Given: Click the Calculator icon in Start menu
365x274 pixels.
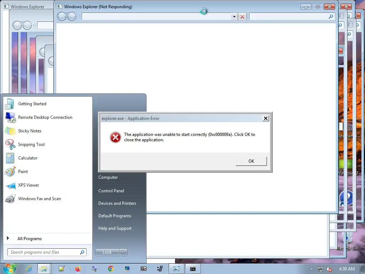Looking at the screenshot, I should (10, 158).
